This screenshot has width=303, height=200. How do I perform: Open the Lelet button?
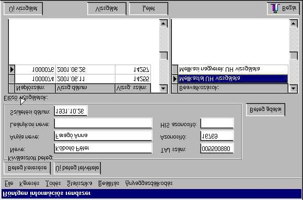tap(148, 9)
